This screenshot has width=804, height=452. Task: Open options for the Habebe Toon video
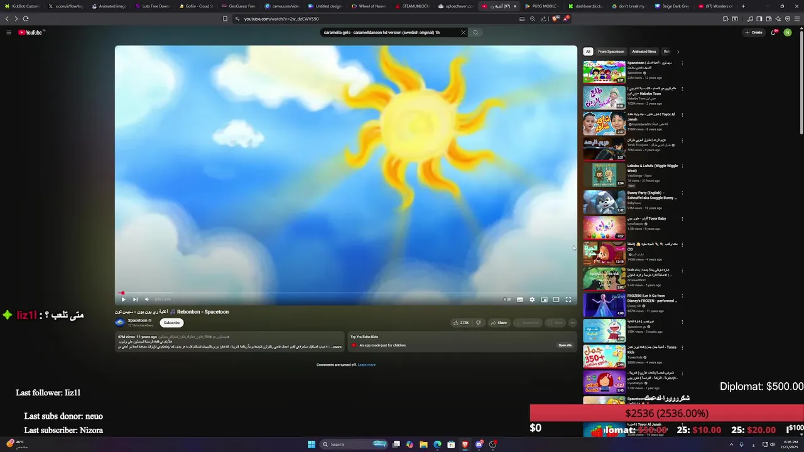pos(682,89)
